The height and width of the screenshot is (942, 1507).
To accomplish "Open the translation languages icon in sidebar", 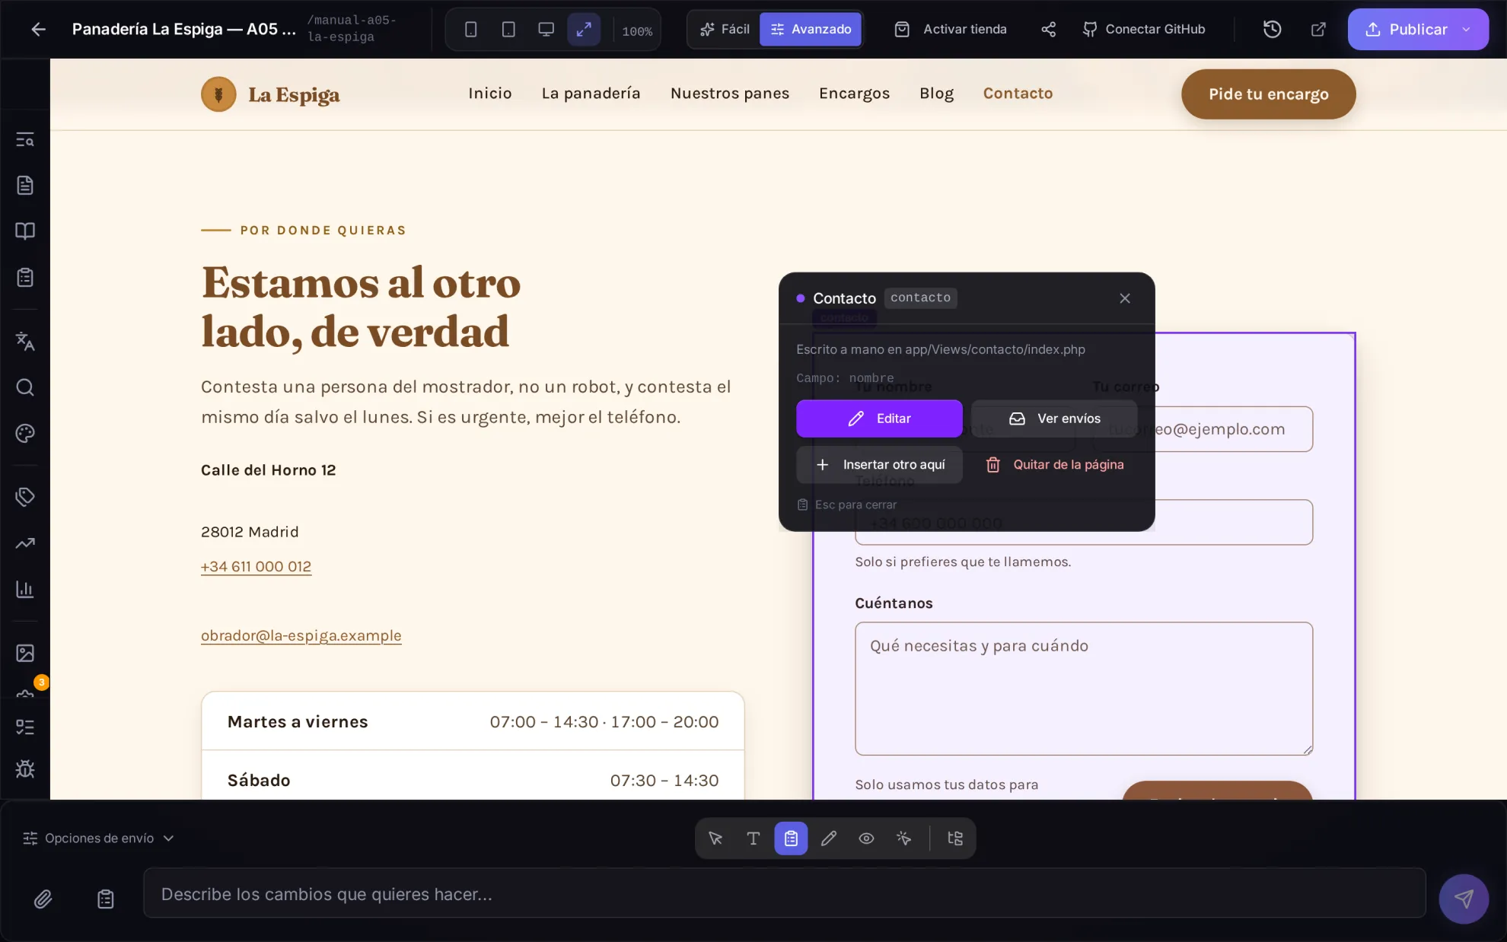I will (25, 342).
